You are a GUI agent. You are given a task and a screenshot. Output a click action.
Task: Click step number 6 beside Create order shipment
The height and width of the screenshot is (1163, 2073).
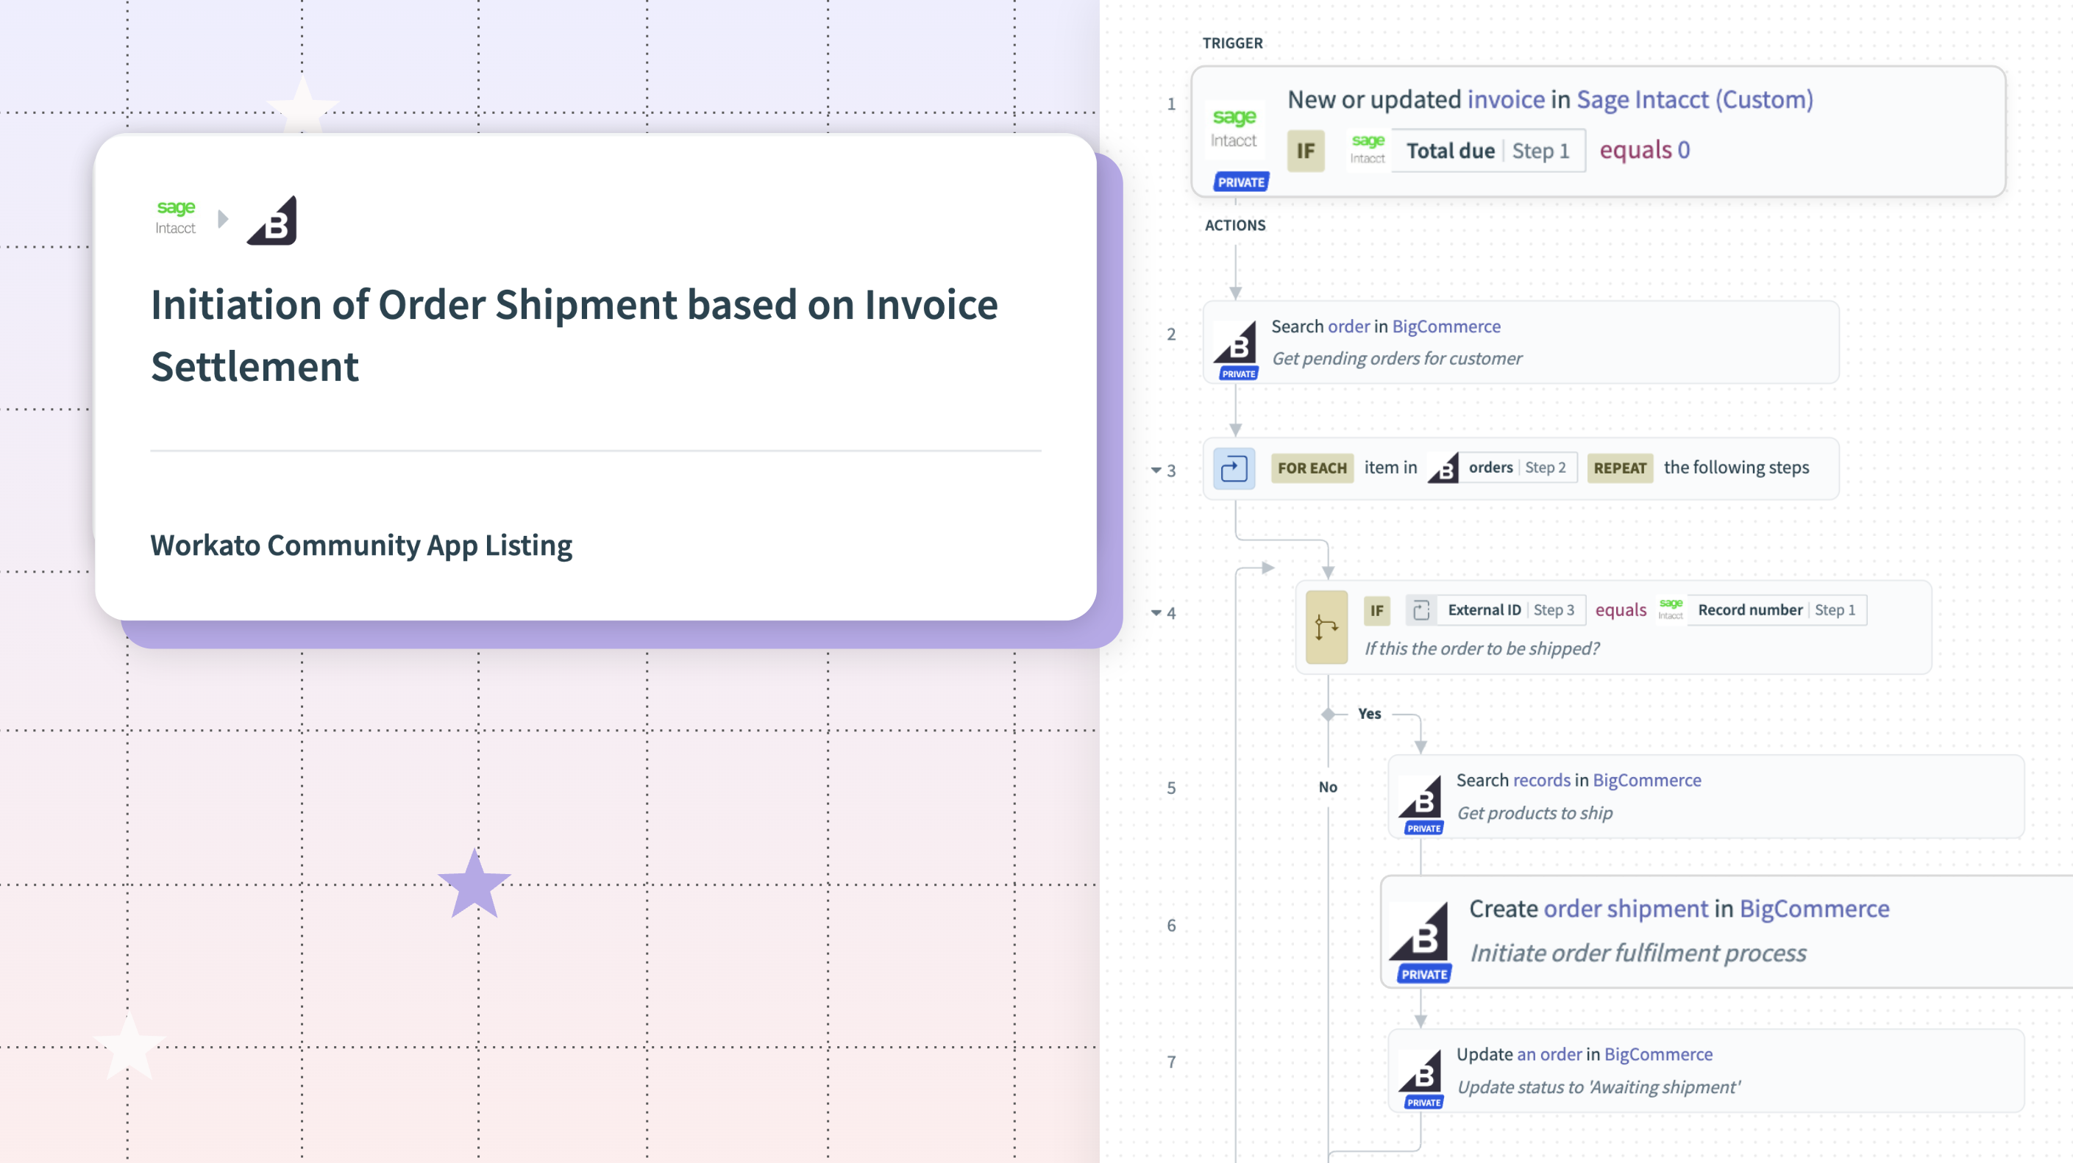[x=1171, y=926]
